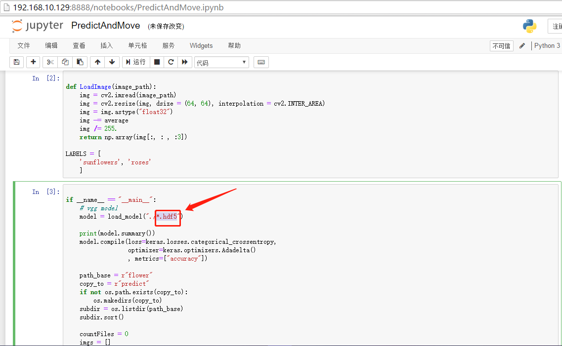
Task: Paste a cell using the paste icon
Action: click(80, 62)
